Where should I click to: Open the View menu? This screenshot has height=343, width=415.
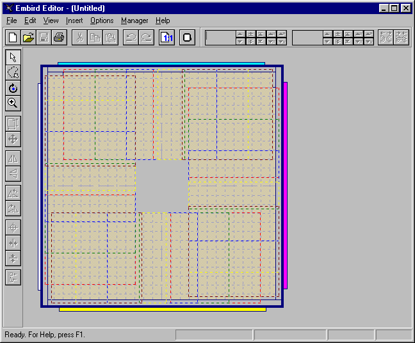click(51, 20)
